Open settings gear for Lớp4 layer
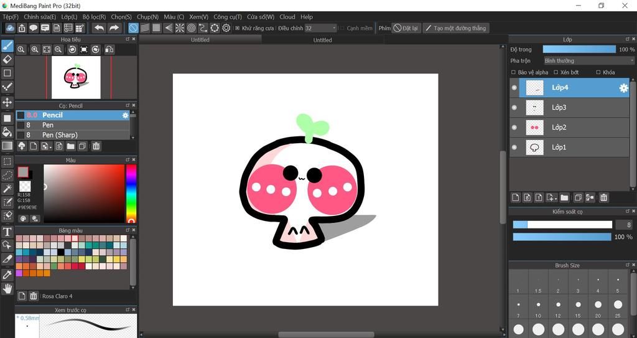Viewport: 637px width, 338px height. (x=623, y=88)
